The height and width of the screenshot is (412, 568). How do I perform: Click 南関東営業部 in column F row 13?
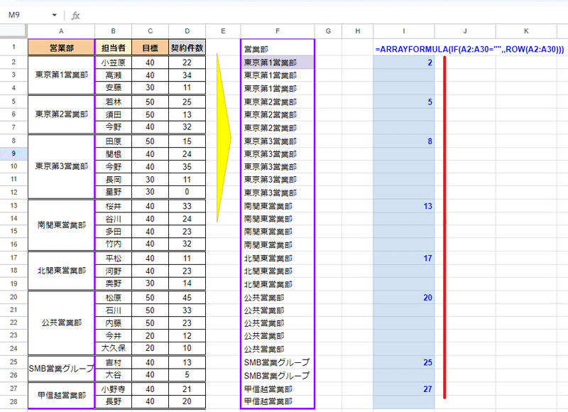pyautogui.click(x=278, y=206)
